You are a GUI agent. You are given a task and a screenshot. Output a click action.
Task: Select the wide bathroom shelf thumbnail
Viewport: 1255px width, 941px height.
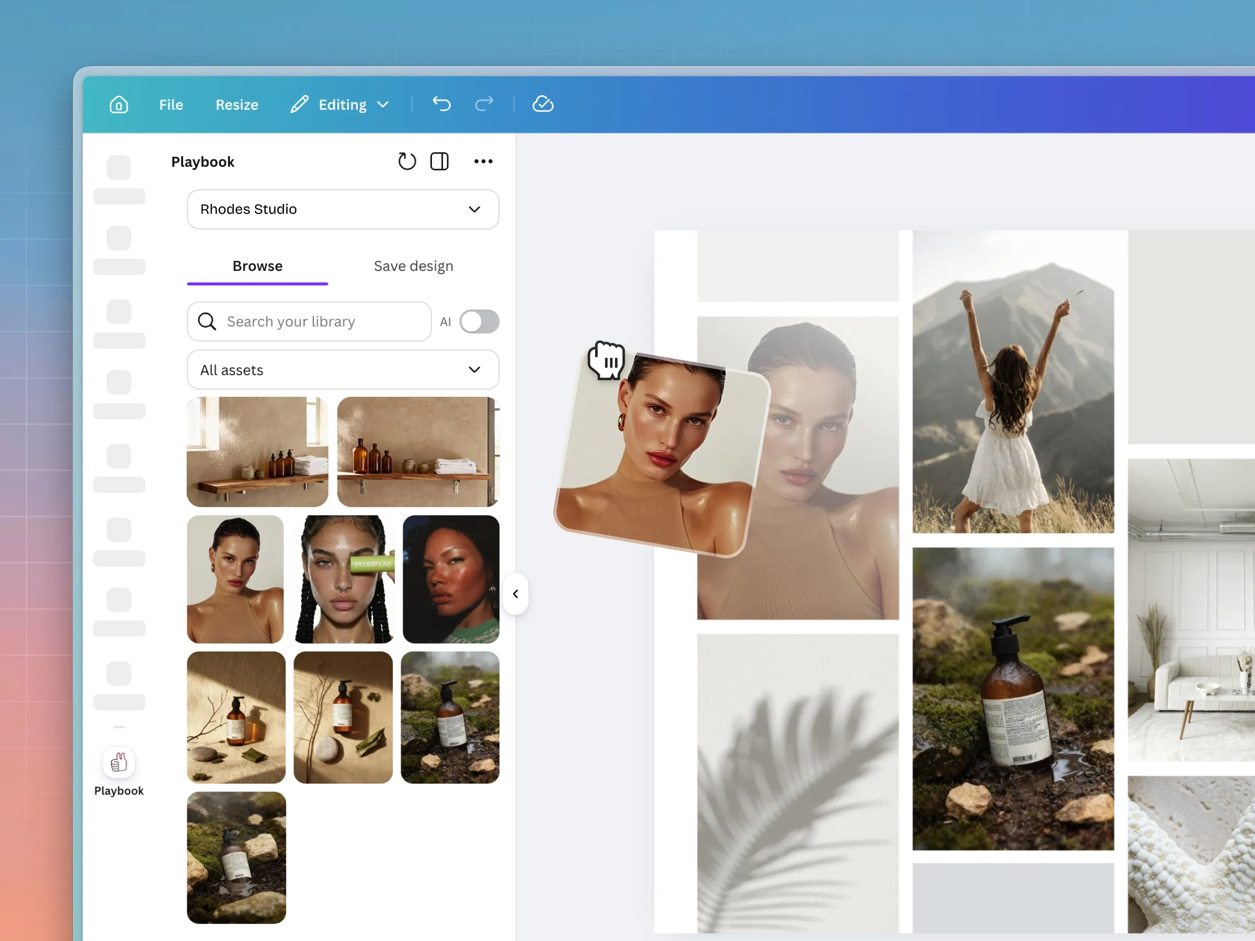[418, 452]
